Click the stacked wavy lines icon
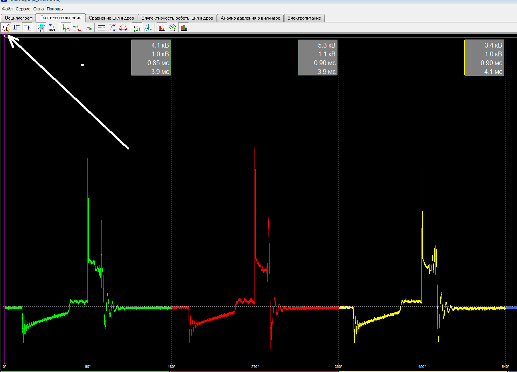Image resolution: width=517 pixels, height=372 pixels. 173,28
